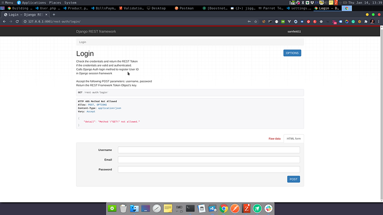Click the Pinterest extension icon

click(x=308, y=21)
